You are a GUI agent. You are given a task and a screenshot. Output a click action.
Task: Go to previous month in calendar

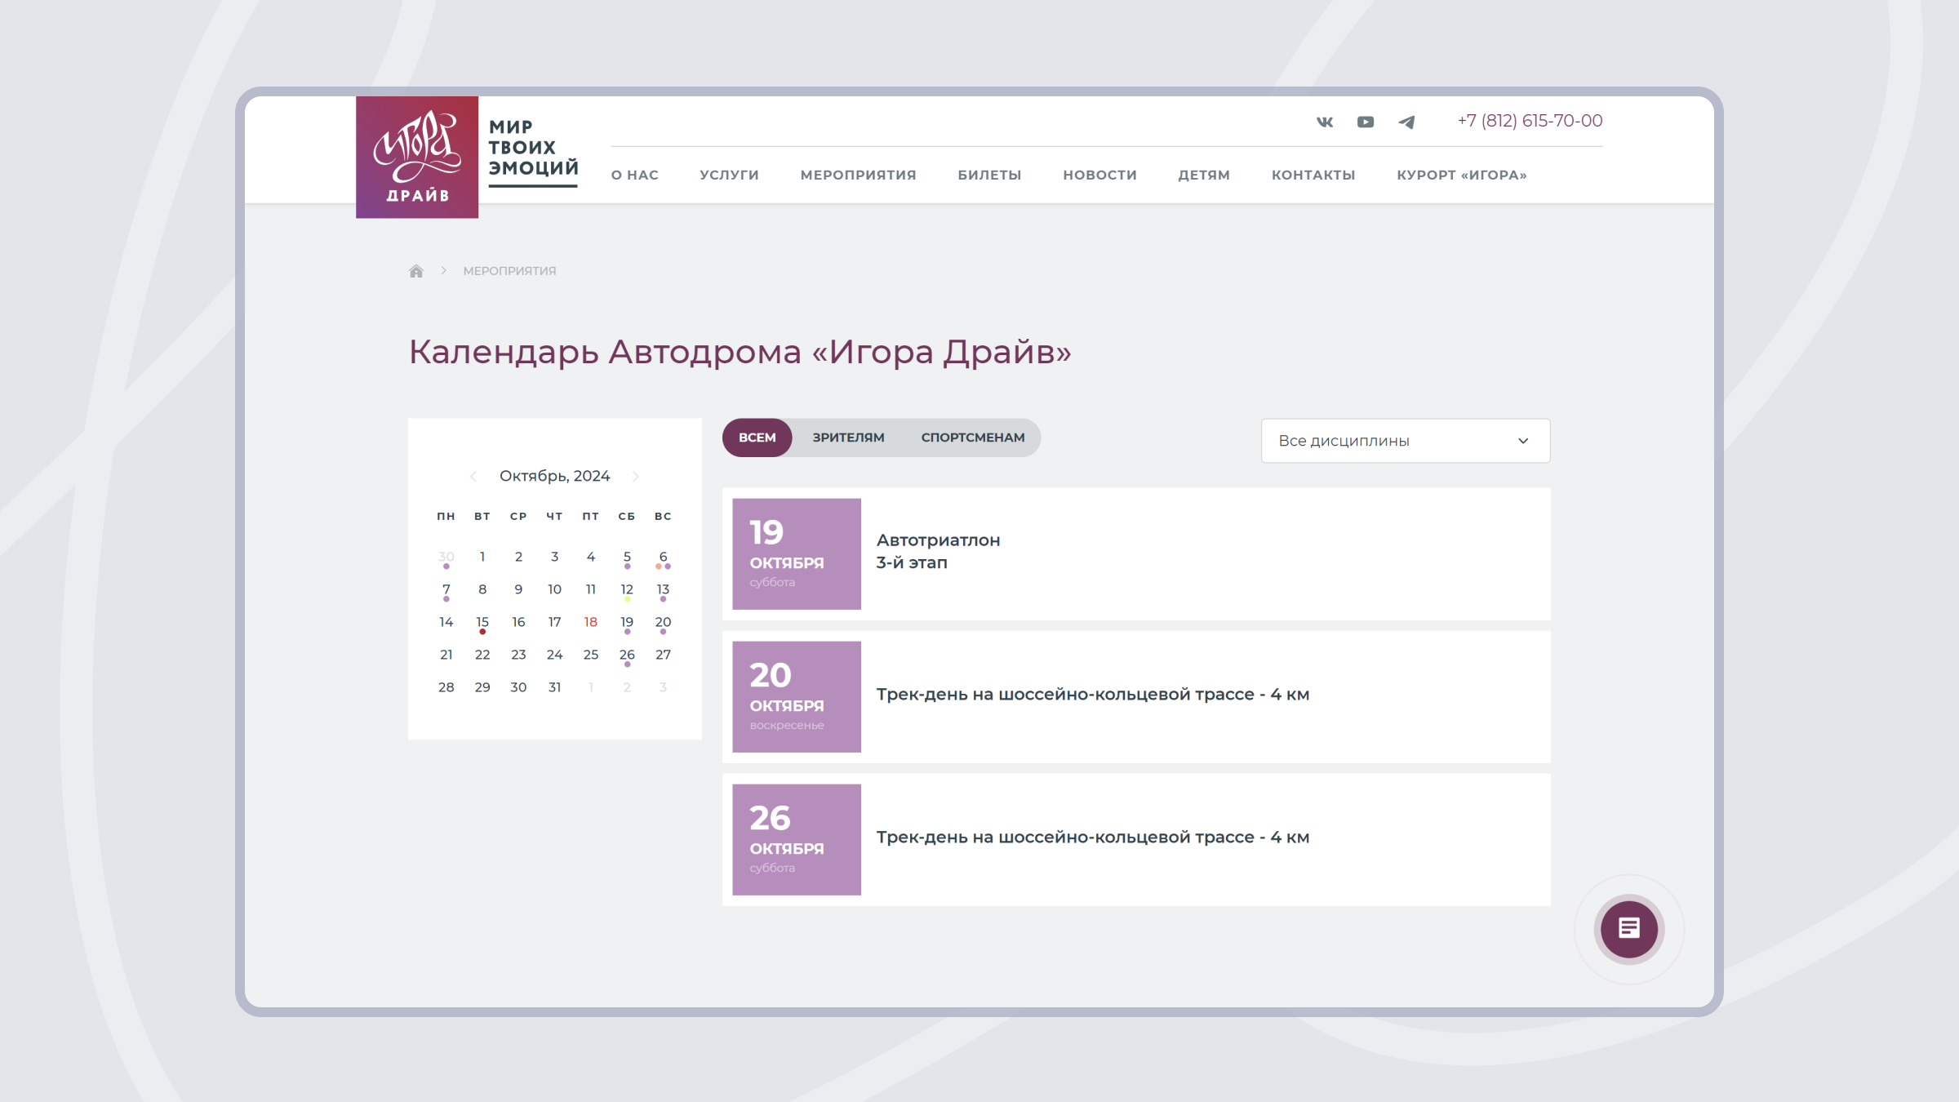click(x=473, y=476)
